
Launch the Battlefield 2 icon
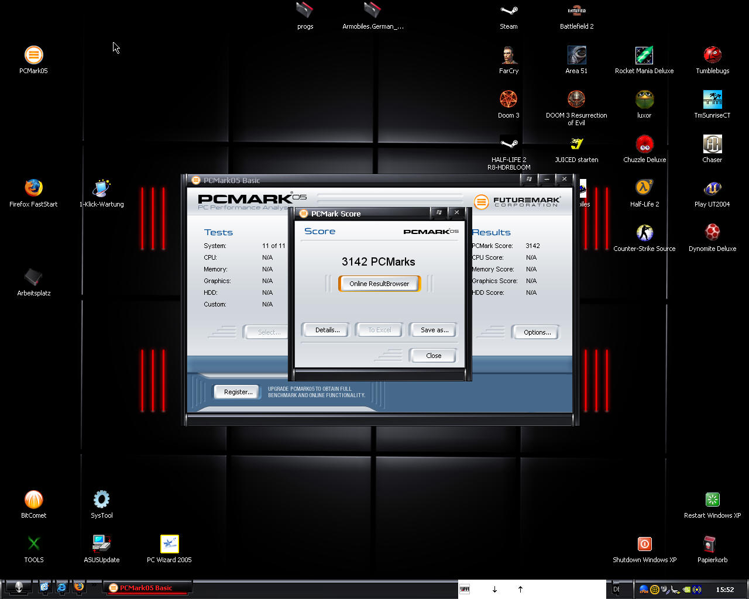(576, 10)
